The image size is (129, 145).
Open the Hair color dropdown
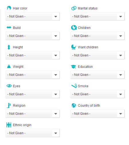click(33, 16)
